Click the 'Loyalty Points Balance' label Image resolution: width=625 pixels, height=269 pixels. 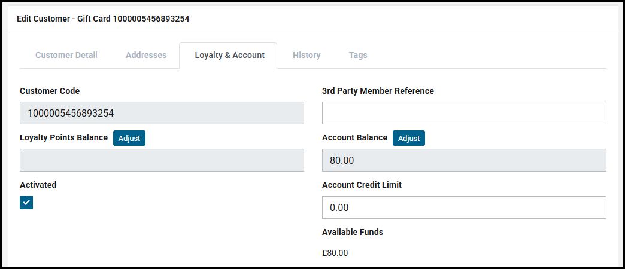point(64,137)
